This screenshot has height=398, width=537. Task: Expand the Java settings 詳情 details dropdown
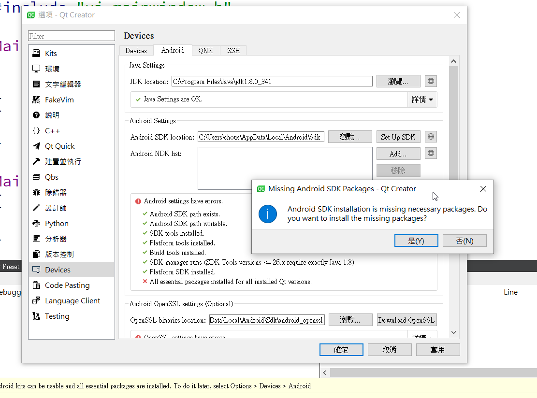coord(422,99)
